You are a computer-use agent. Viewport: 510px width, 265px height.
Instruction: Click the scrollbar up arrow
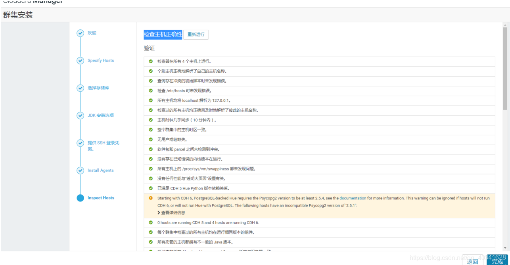505,25
